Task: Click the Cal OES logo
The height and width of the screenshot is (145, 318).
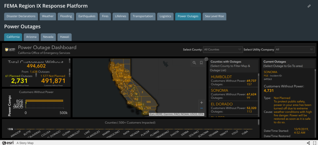Action: pyautogui.click(x=11, y=49)
